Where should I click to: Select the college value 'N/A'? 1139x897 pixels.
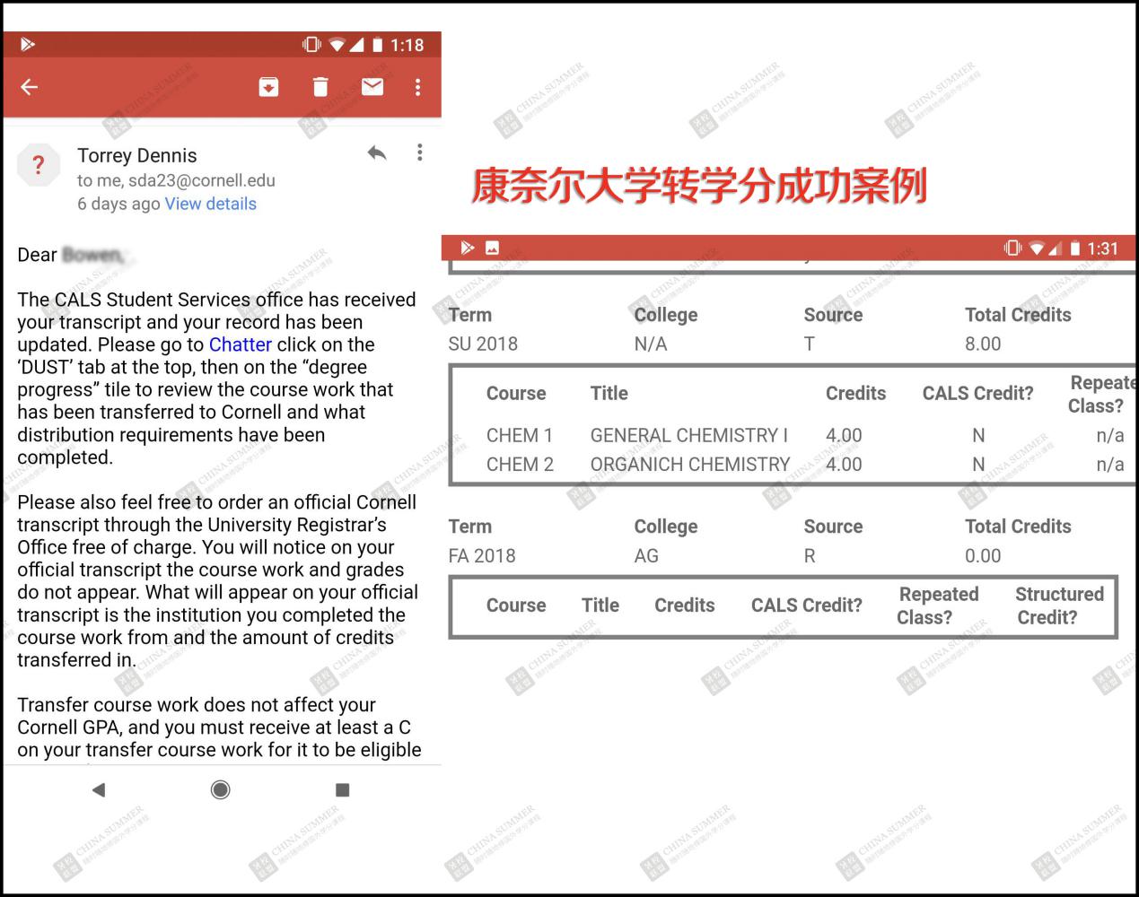(x=651, y=344)
